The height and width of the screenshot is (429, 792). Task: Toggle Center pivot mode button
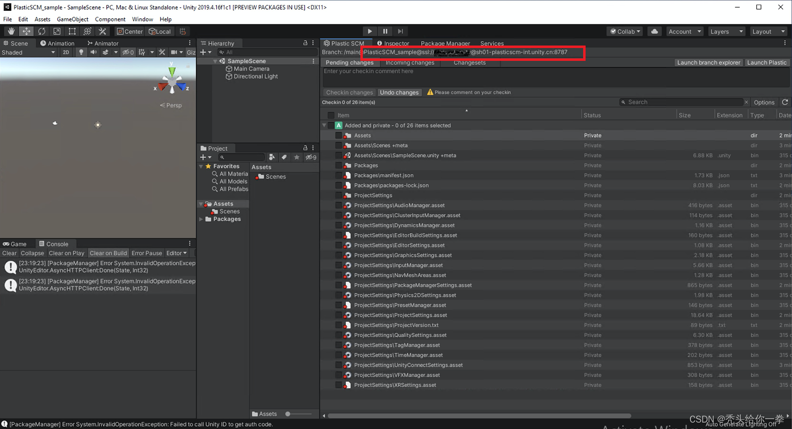[130, 31]
